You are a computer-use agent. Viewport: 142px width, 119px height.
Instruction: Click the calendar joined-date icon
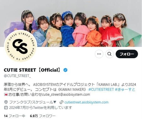pyautogui.click(x=6, y=107)
